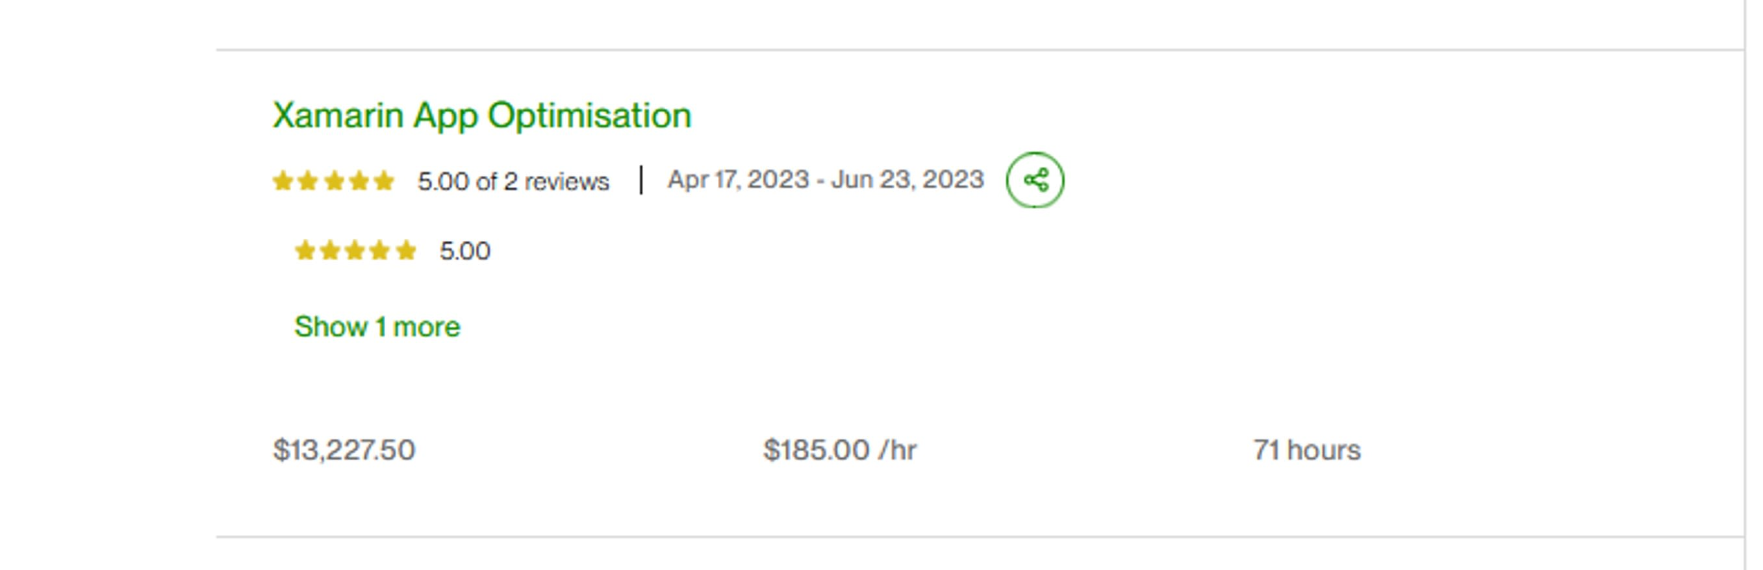Click the Apr 17, 2023 start date
The width and height of the screenshot is (1763, 570).
[739, 179]
